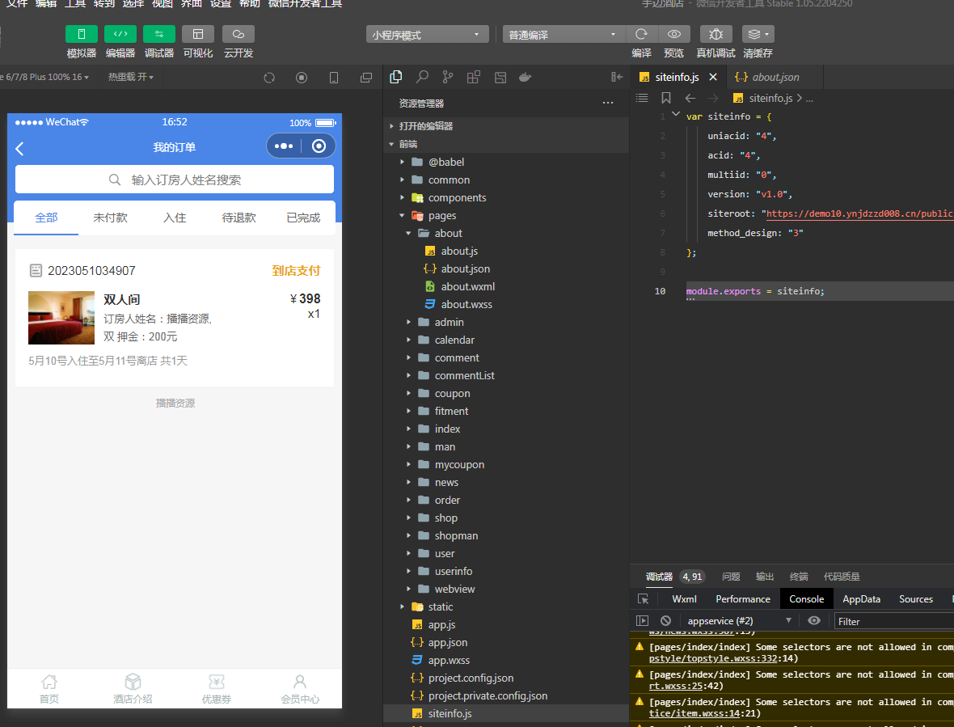Open the 小程序模式 mode dropdown
Image resolution: width=954 pixels, height=727 pixels.
pos(427,34)
